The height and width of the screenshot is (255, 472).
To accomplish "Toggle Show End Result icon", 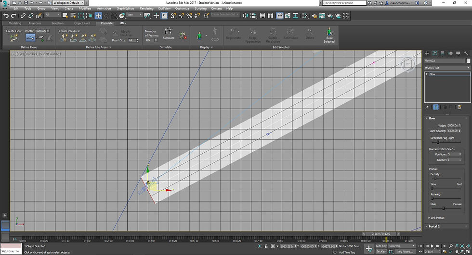I will [x=436, y=107].
